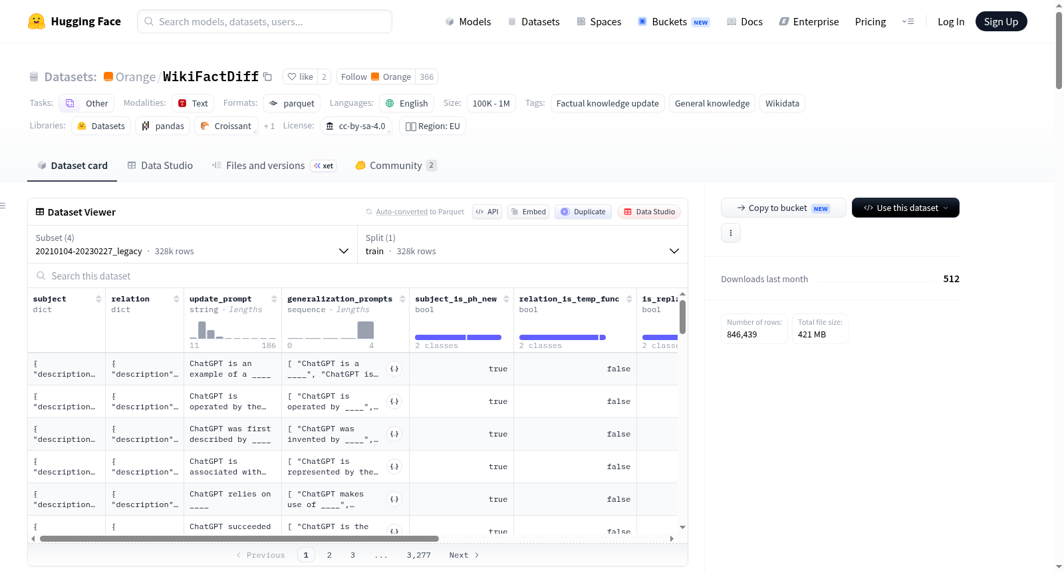Expand JSON of 'ChatGPT is a' generalization cell

tap(394, 369)
